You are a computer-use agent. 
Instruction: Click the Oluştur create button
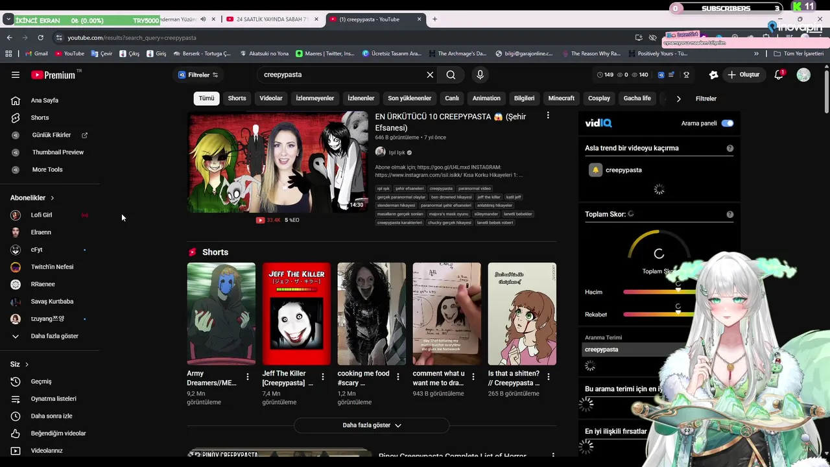[743, 75]
